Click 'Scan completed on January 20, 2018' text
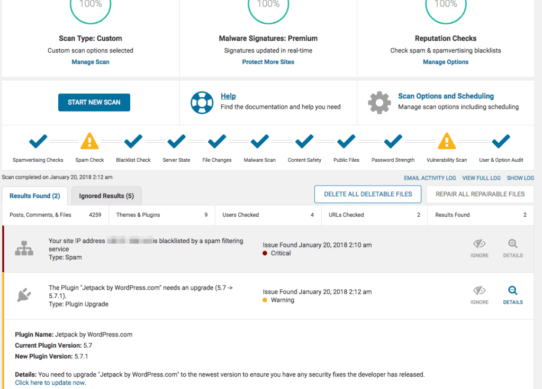542x389 pixels. tap(57, 177)
